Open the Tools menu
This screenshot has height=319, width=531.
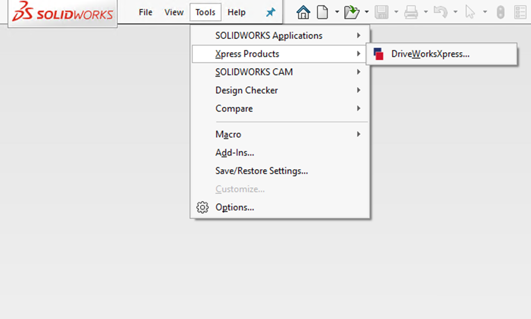point(205,12)
